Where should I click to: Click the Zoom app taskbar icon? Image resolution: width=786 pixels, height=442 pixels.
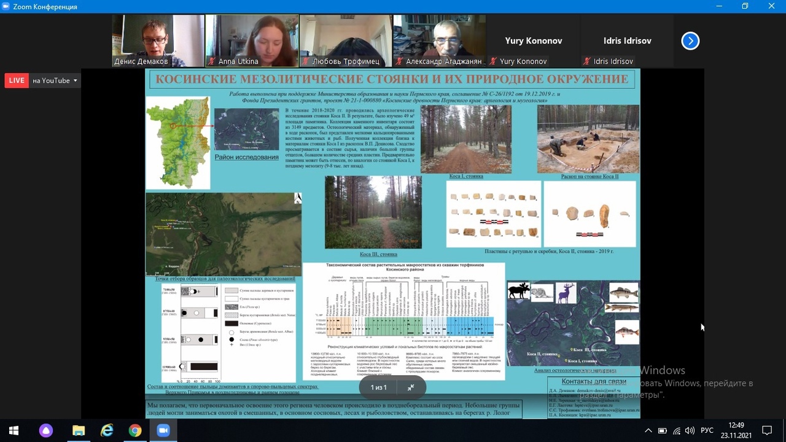tap(163, 430)
